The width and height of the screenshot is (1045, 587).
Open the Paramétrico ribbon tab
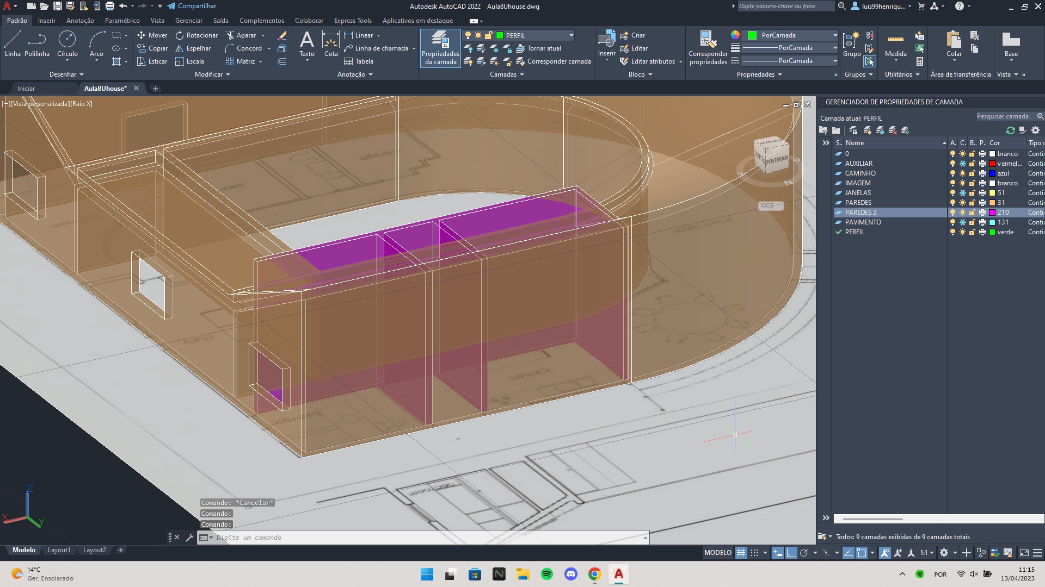tap(122, 21)
